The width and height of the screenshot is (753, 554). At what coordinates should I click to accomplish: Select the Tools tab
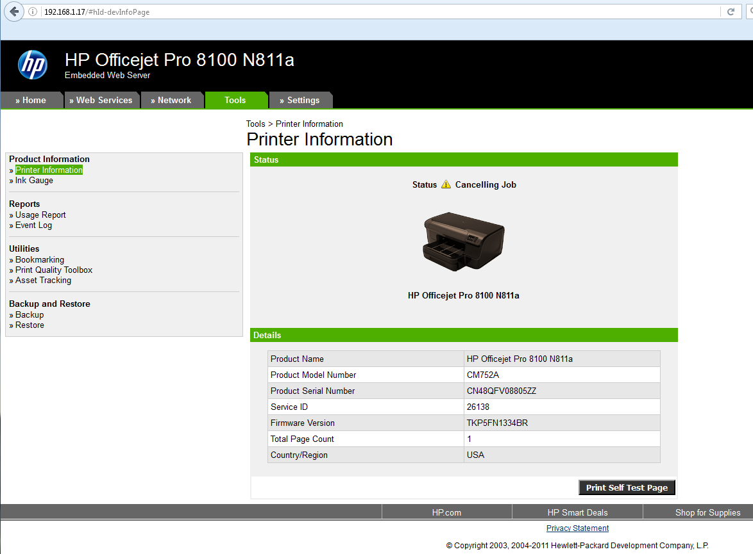tap(235, 101)
